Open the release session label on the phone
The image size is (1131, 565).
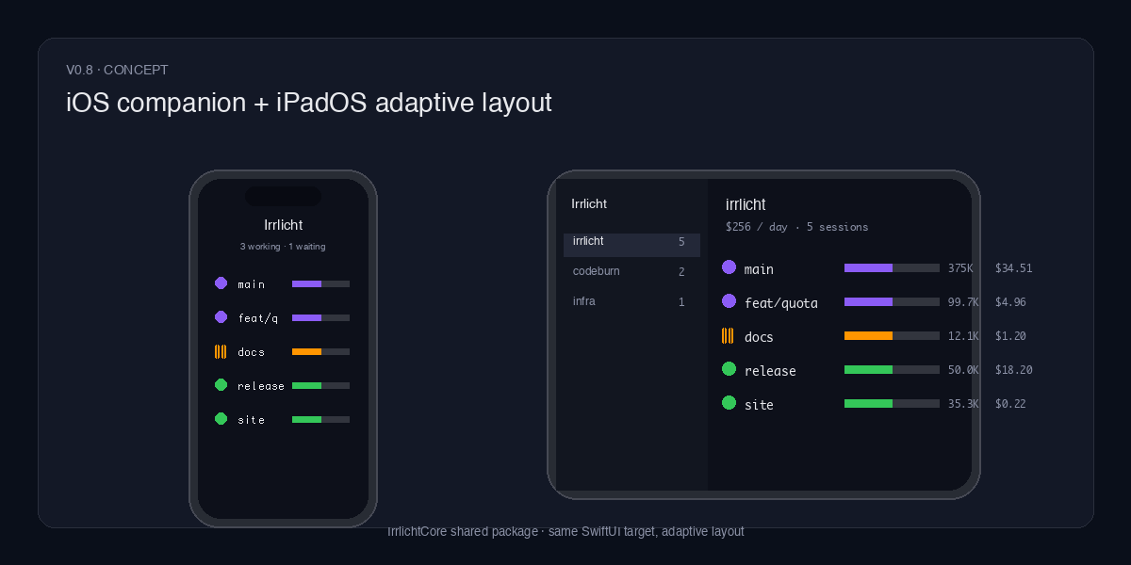click(261, 386)
